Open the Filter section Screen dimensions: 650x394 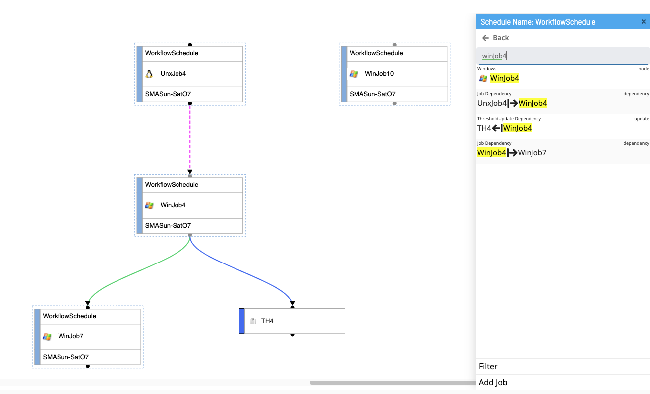point(563,366)
